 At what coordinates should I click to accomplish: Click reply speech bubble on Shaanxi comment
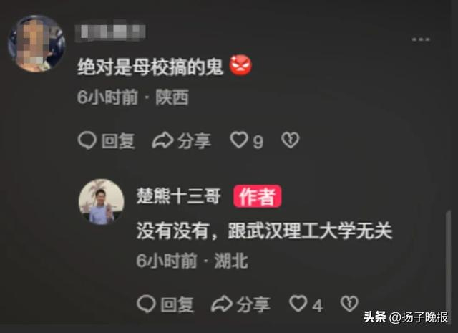(87, 140)
